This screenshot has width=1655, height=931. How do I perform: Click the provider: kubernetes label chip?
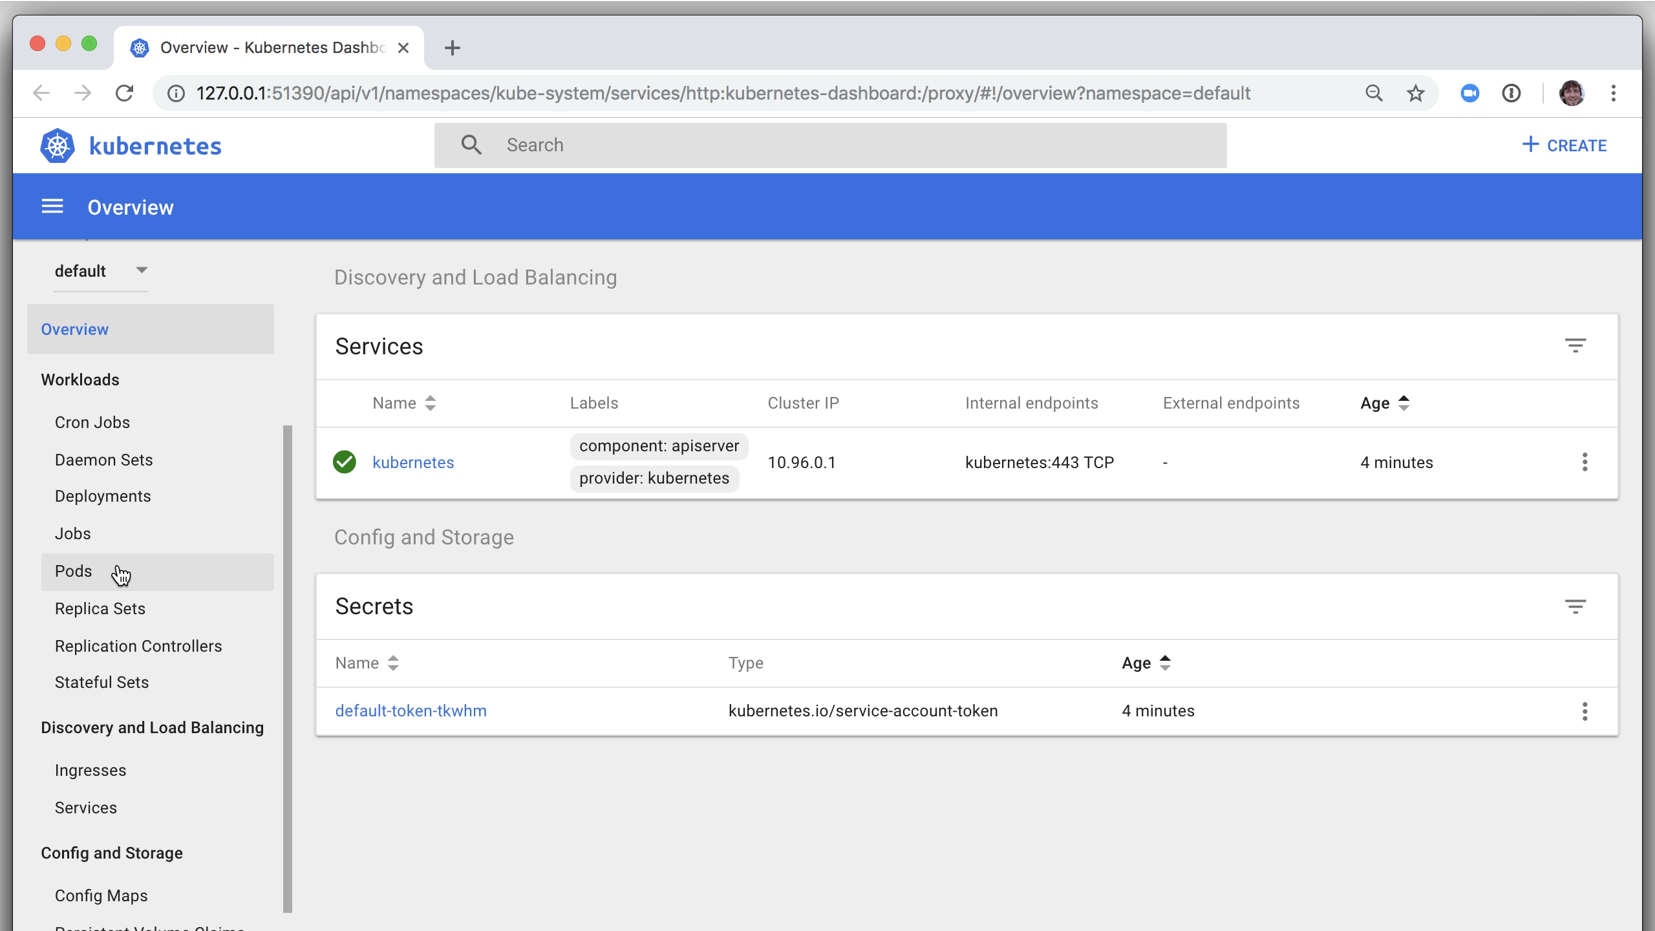pos(654,478)
